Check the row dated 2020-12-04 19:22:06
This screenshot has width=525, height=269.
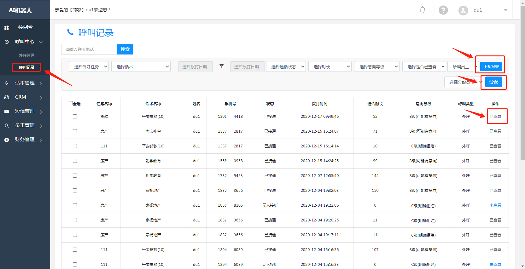point(75,205)
